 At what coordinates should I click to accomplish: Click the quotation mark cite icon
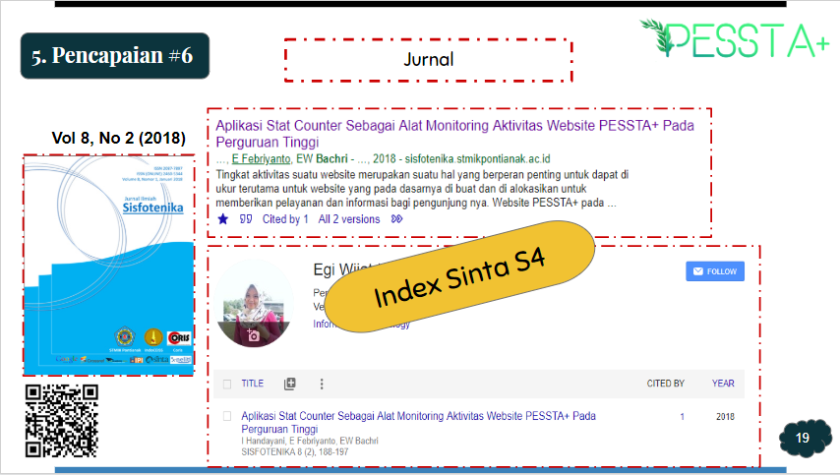tap(246, 219)
